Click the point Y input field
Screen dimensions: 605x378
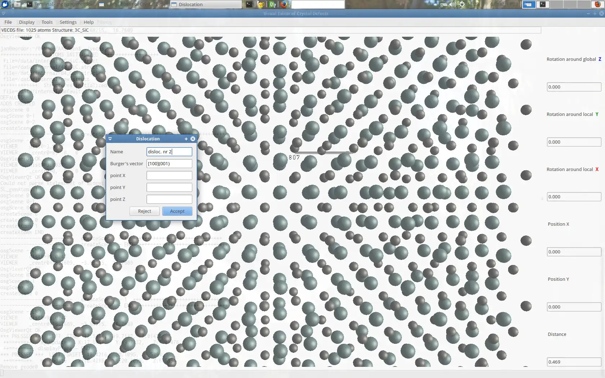[169, 187]
